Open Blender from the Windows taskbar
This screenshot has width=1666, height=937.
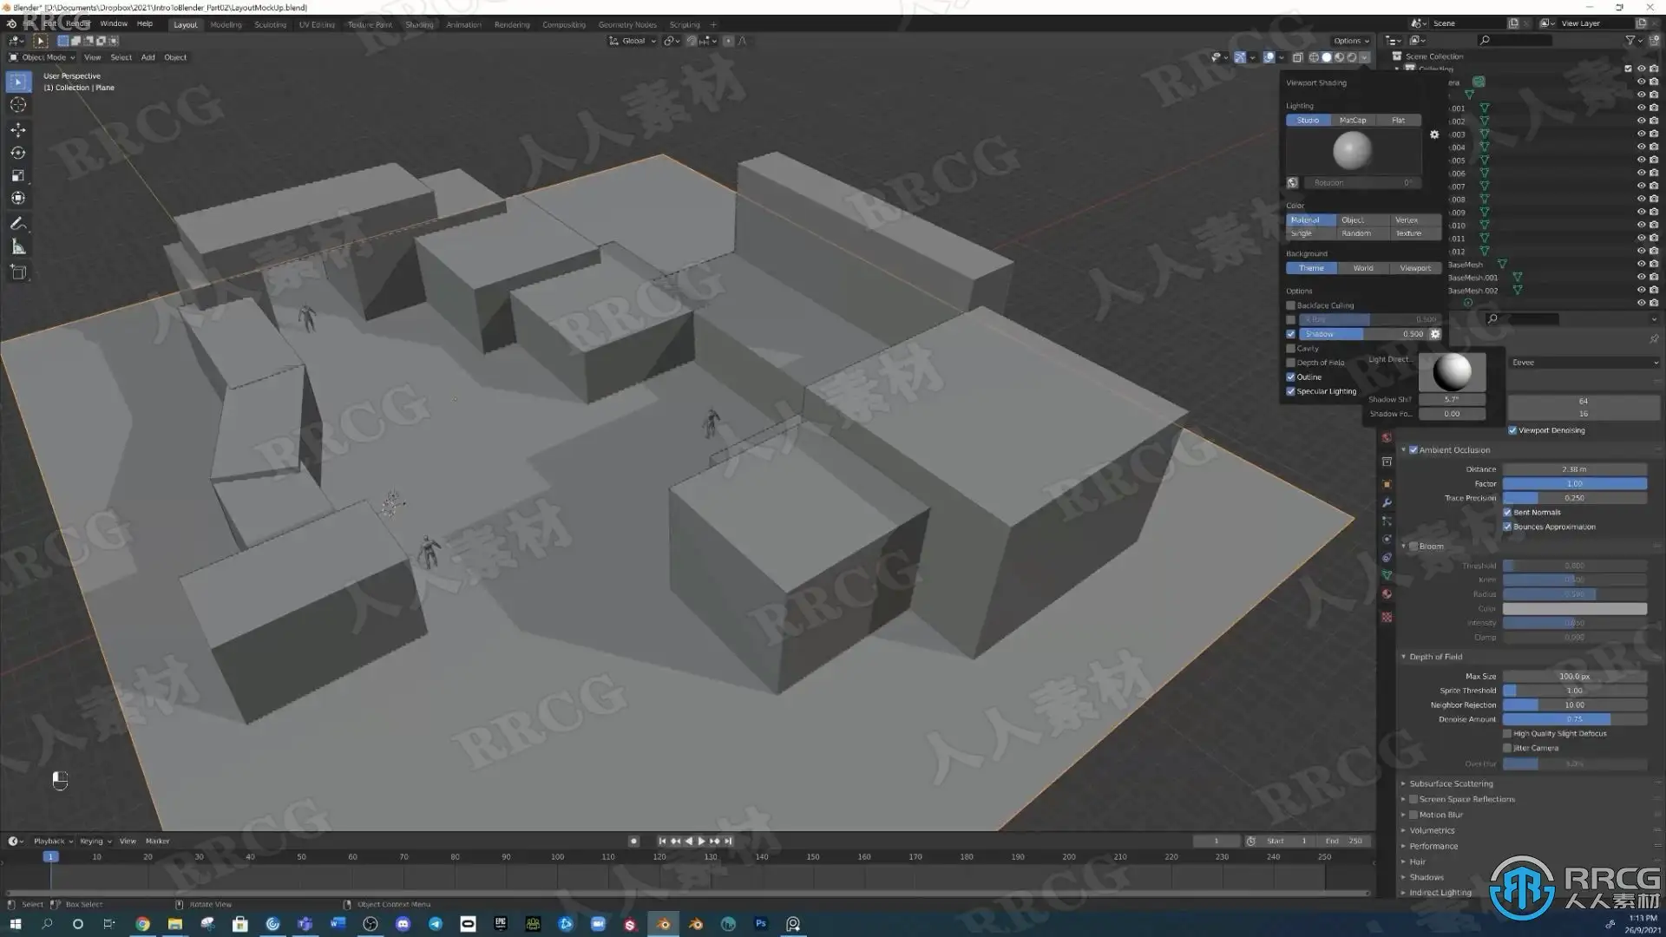pos(664,924)
